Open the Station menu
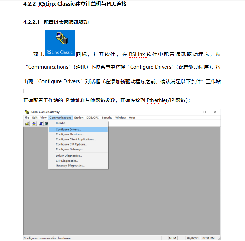Screen dimensions: 245x241 (79, 118)
